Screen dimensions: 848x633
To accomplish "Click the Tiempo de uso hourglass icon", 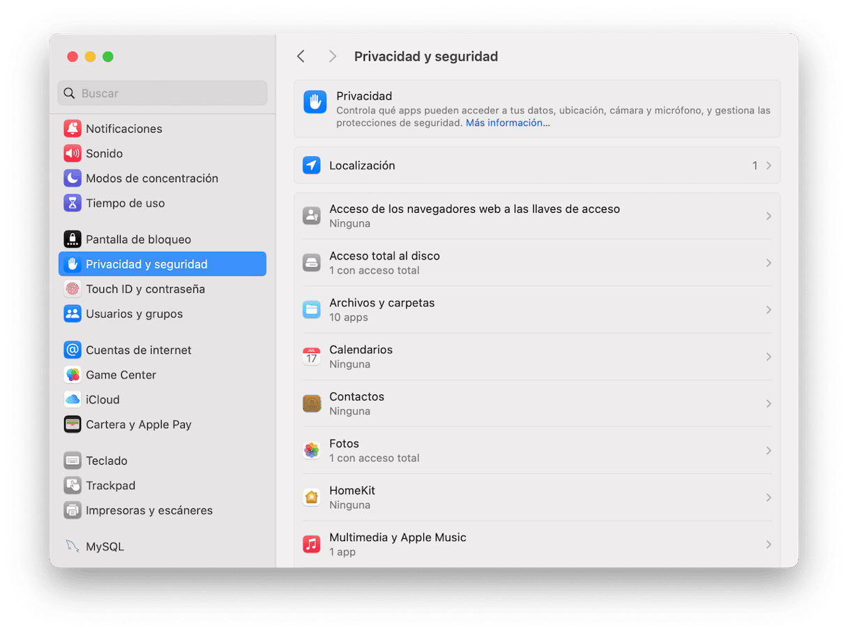I will pos(73,203).
